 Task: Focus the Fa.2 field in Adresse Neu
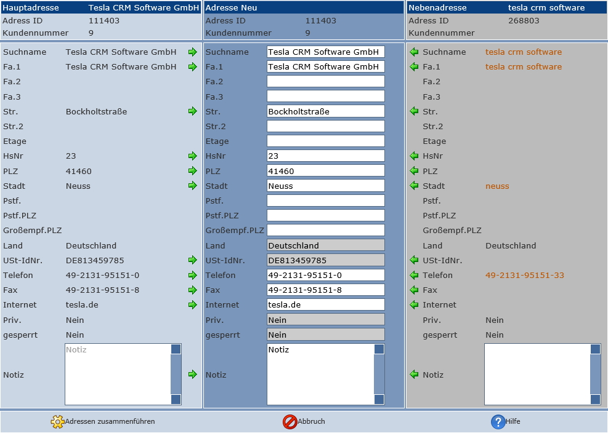point(325,82)
